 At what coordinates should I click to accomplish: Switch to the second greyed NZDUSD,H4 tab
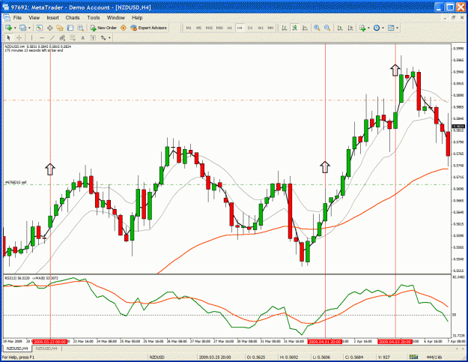[46, 349]
